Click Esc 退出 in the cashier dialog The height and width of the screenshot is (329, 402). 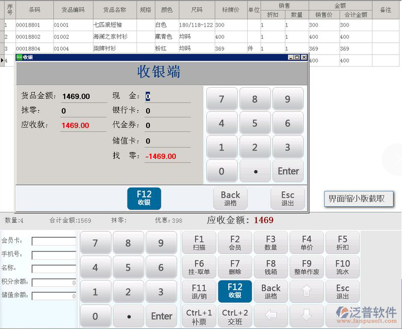287,198
